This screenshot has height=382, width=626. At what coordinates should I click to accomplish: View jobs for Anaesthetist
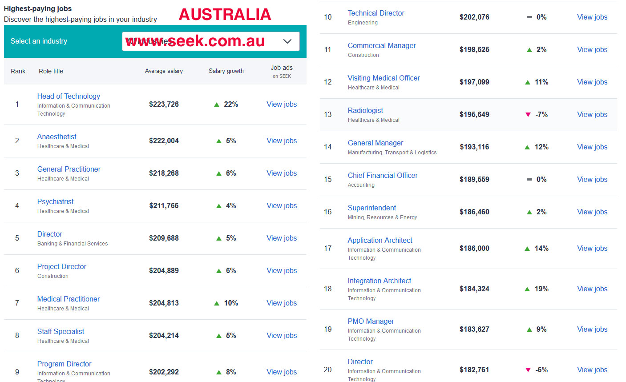point(282,141)
